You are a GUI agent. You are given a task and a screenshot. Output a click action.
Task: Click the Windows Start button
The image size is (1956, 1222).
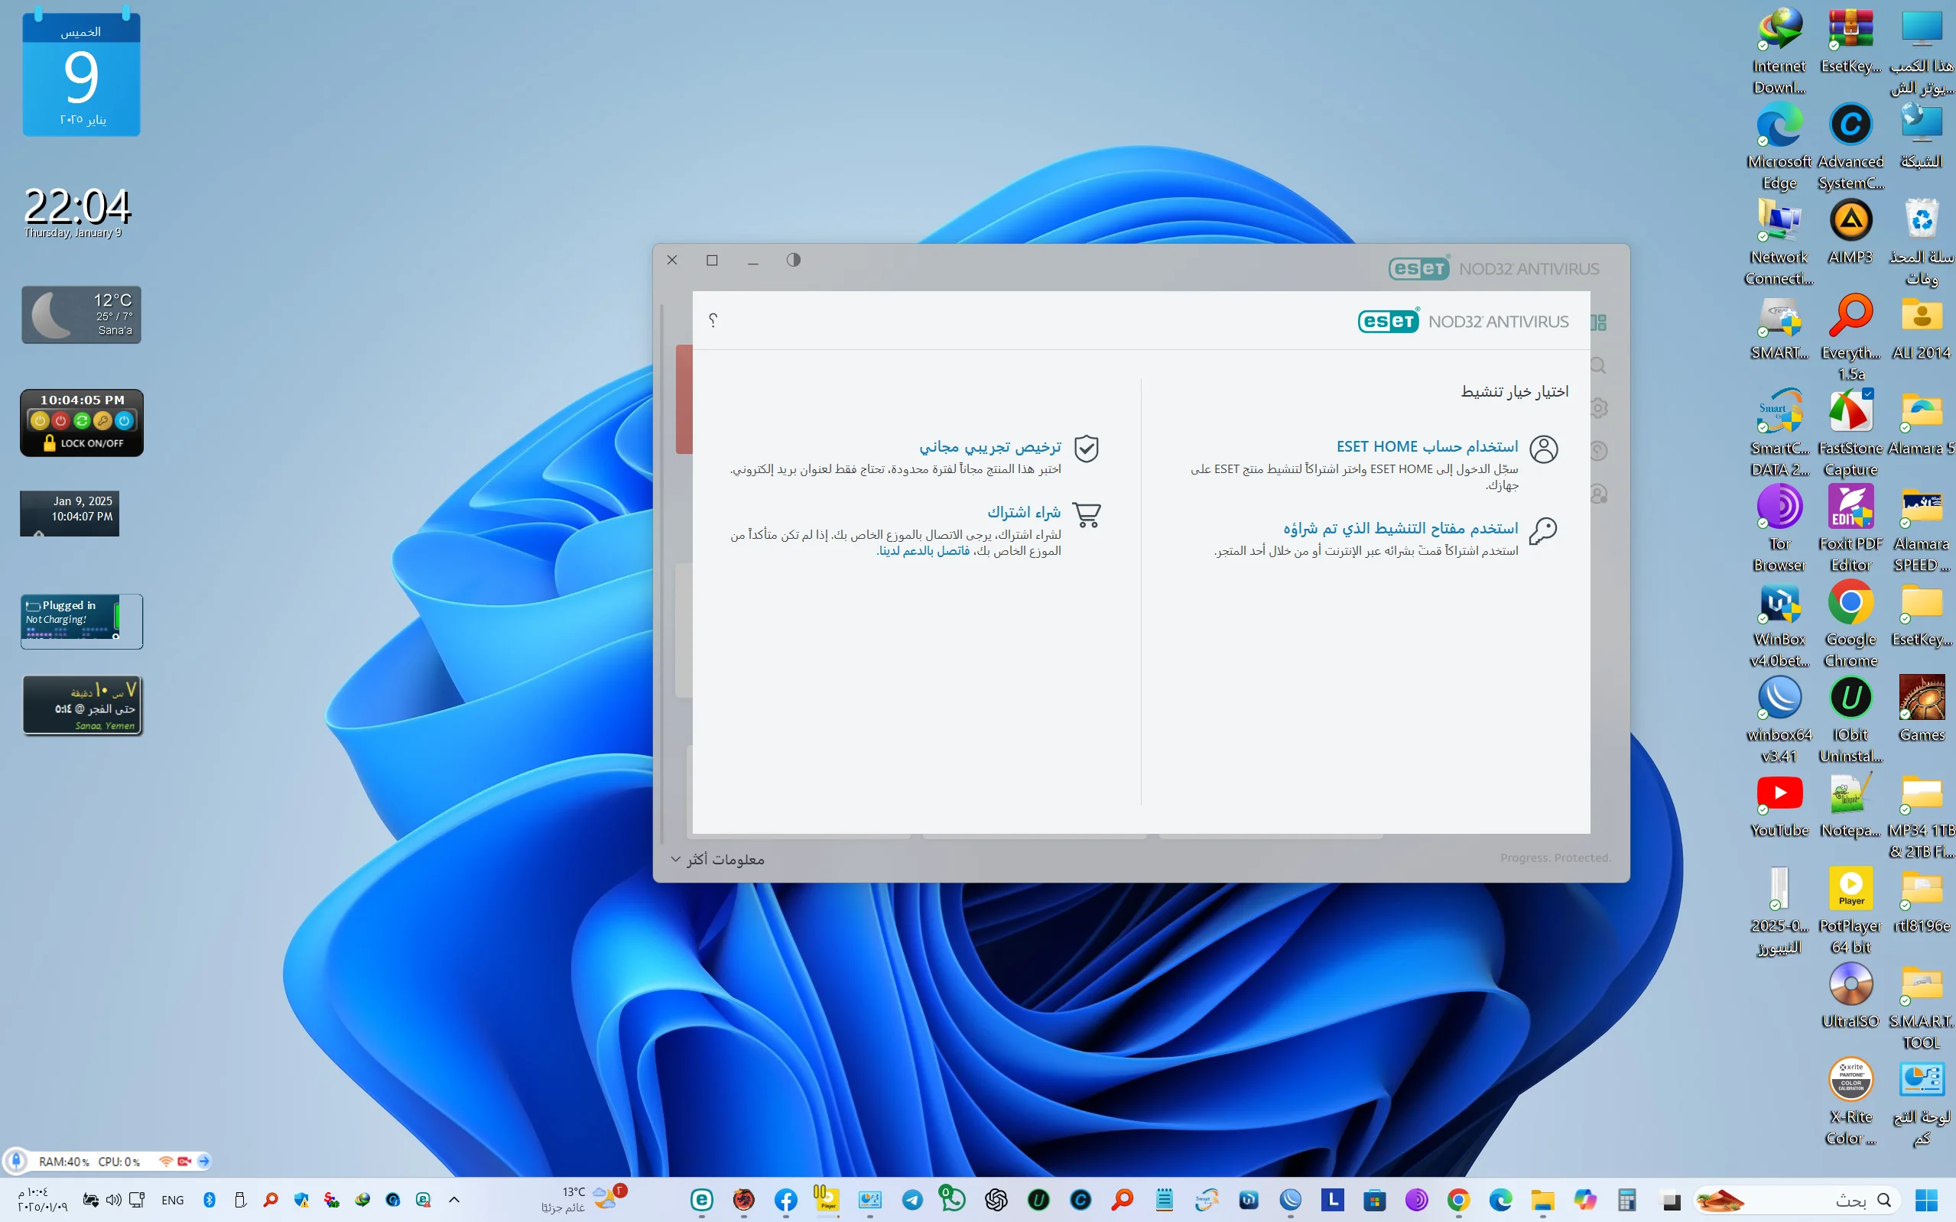[x=1926, y=1200]
